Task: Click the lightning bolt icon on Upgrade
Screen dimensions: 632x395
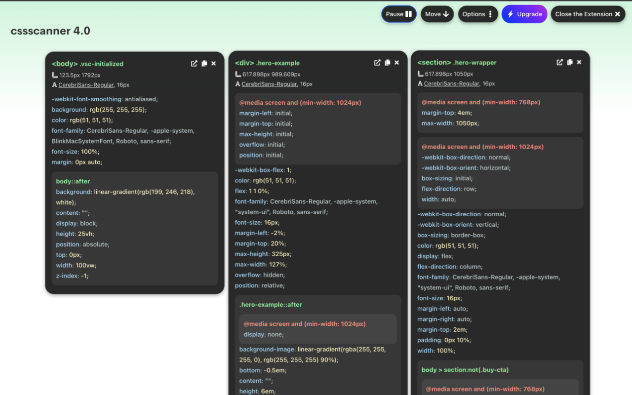Action: [509, 14]
